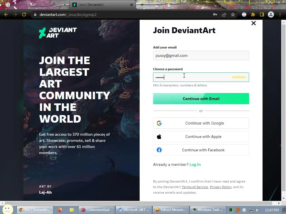Click Continue with Email button
286x214 pixels.
pyautogui.click(x=201, y=99)
